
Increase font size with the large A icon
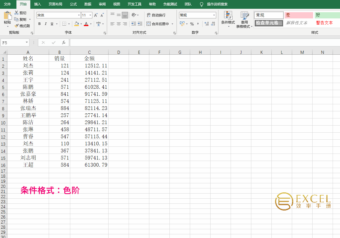pos(96,15)
